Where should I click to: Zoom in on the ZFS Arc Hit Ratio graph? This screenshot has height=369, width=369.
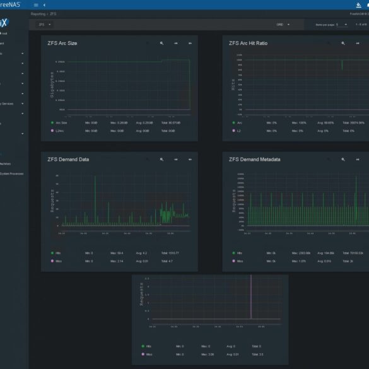click(x=343, y=44)
